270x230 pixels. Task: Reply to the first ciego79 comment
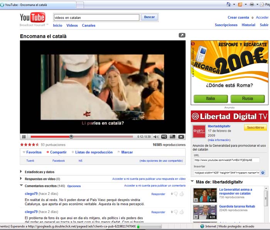(x=158, y=194)
